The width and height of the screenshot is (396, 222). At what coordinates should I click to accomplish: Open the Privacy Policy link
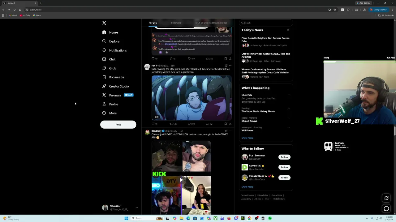pos(262,195)
